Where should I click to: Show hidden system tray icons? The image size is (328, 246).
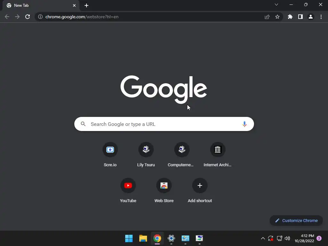263,238
